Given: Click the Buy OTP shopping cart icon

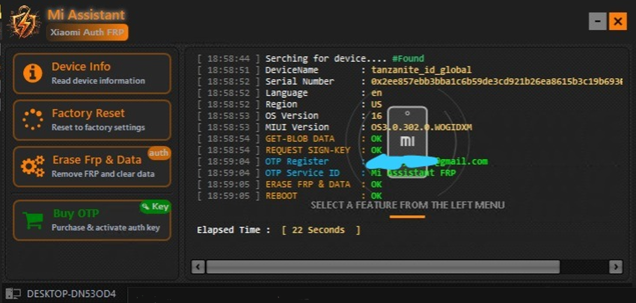Looking at the screenshot, I should (x=32, y=220).
